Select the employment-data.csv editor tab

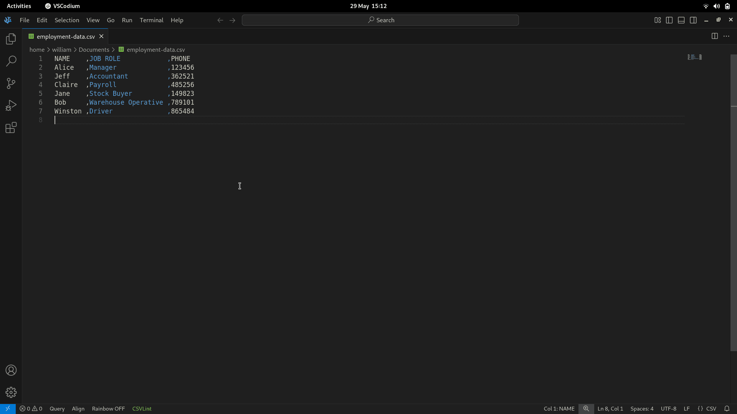[x=65, y=36]
